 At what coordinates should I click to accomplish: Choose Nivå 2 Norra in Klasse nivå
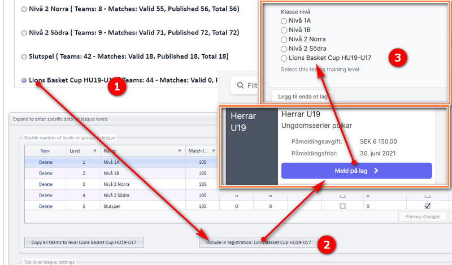pos(284,40)
